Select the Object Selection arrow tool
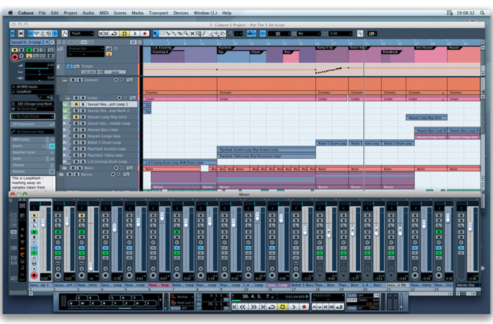The width and height of the screenshot is (493, 324). click(156, 34)
